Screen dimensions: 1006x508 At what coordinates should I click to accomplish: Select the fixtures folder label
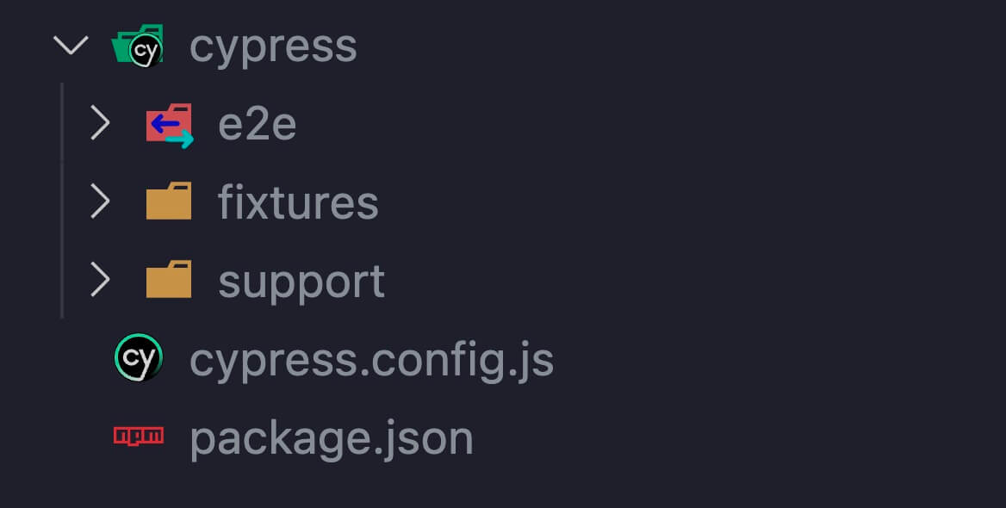click(x=298, y=201)
